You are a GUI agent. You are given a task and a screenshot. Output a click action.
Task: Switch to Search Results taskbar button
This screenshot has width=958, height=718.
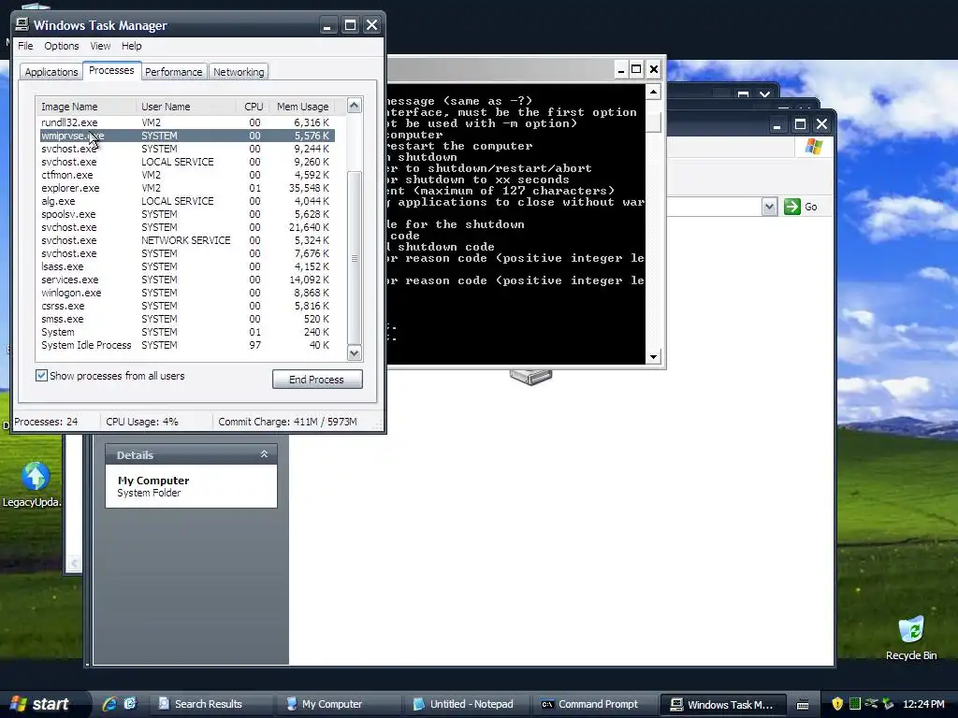(210, 704)
